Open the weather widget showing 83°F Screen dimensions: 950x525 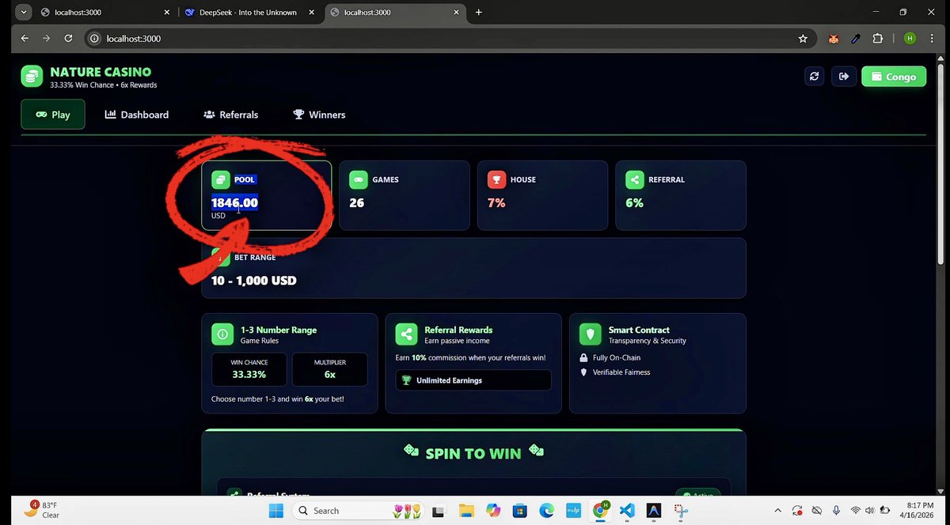[41, 510]
